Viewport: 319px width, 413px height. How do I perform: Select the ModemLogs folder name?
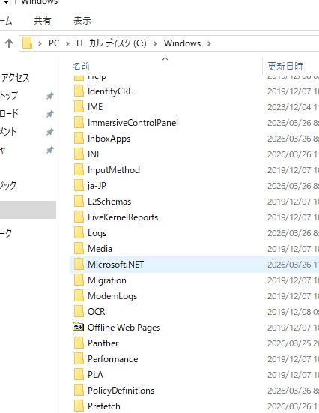(x=112, y=296)
